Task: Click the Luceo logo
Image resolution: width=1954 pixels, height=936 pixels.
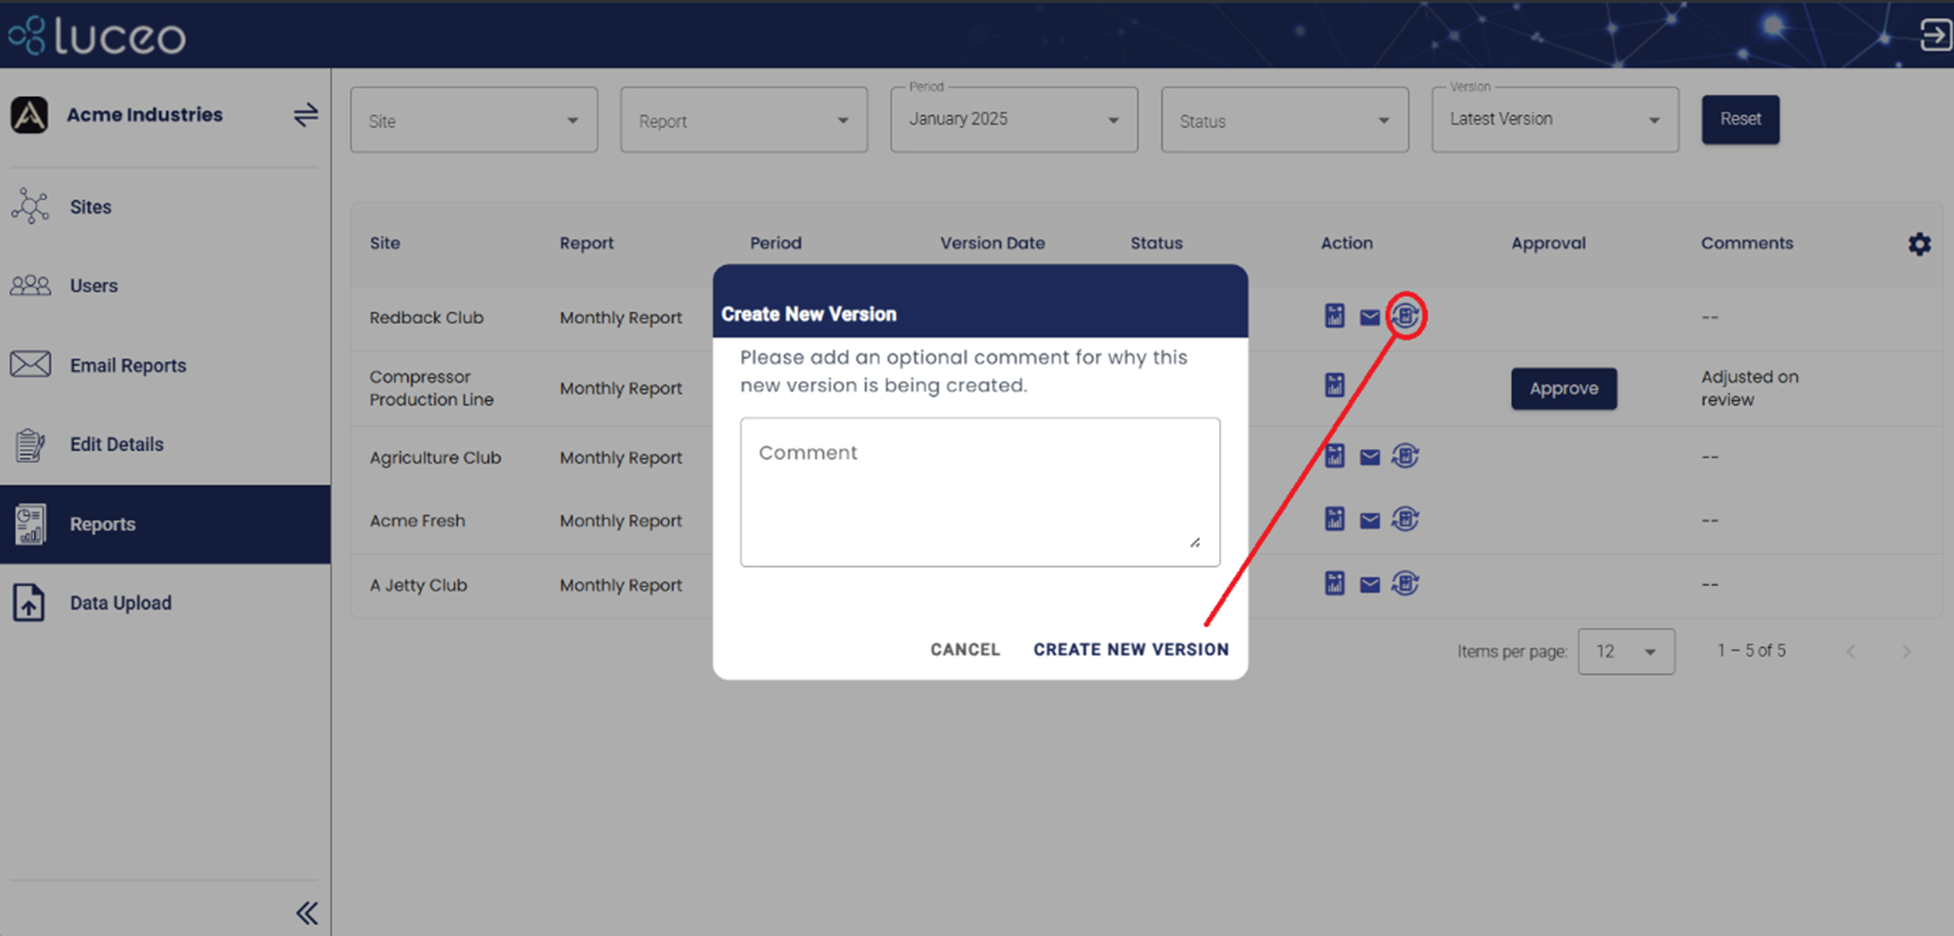Action: click(96, 35)
